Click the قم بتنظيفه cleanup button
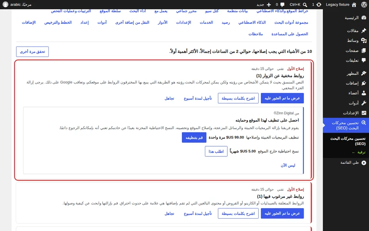 194,137
